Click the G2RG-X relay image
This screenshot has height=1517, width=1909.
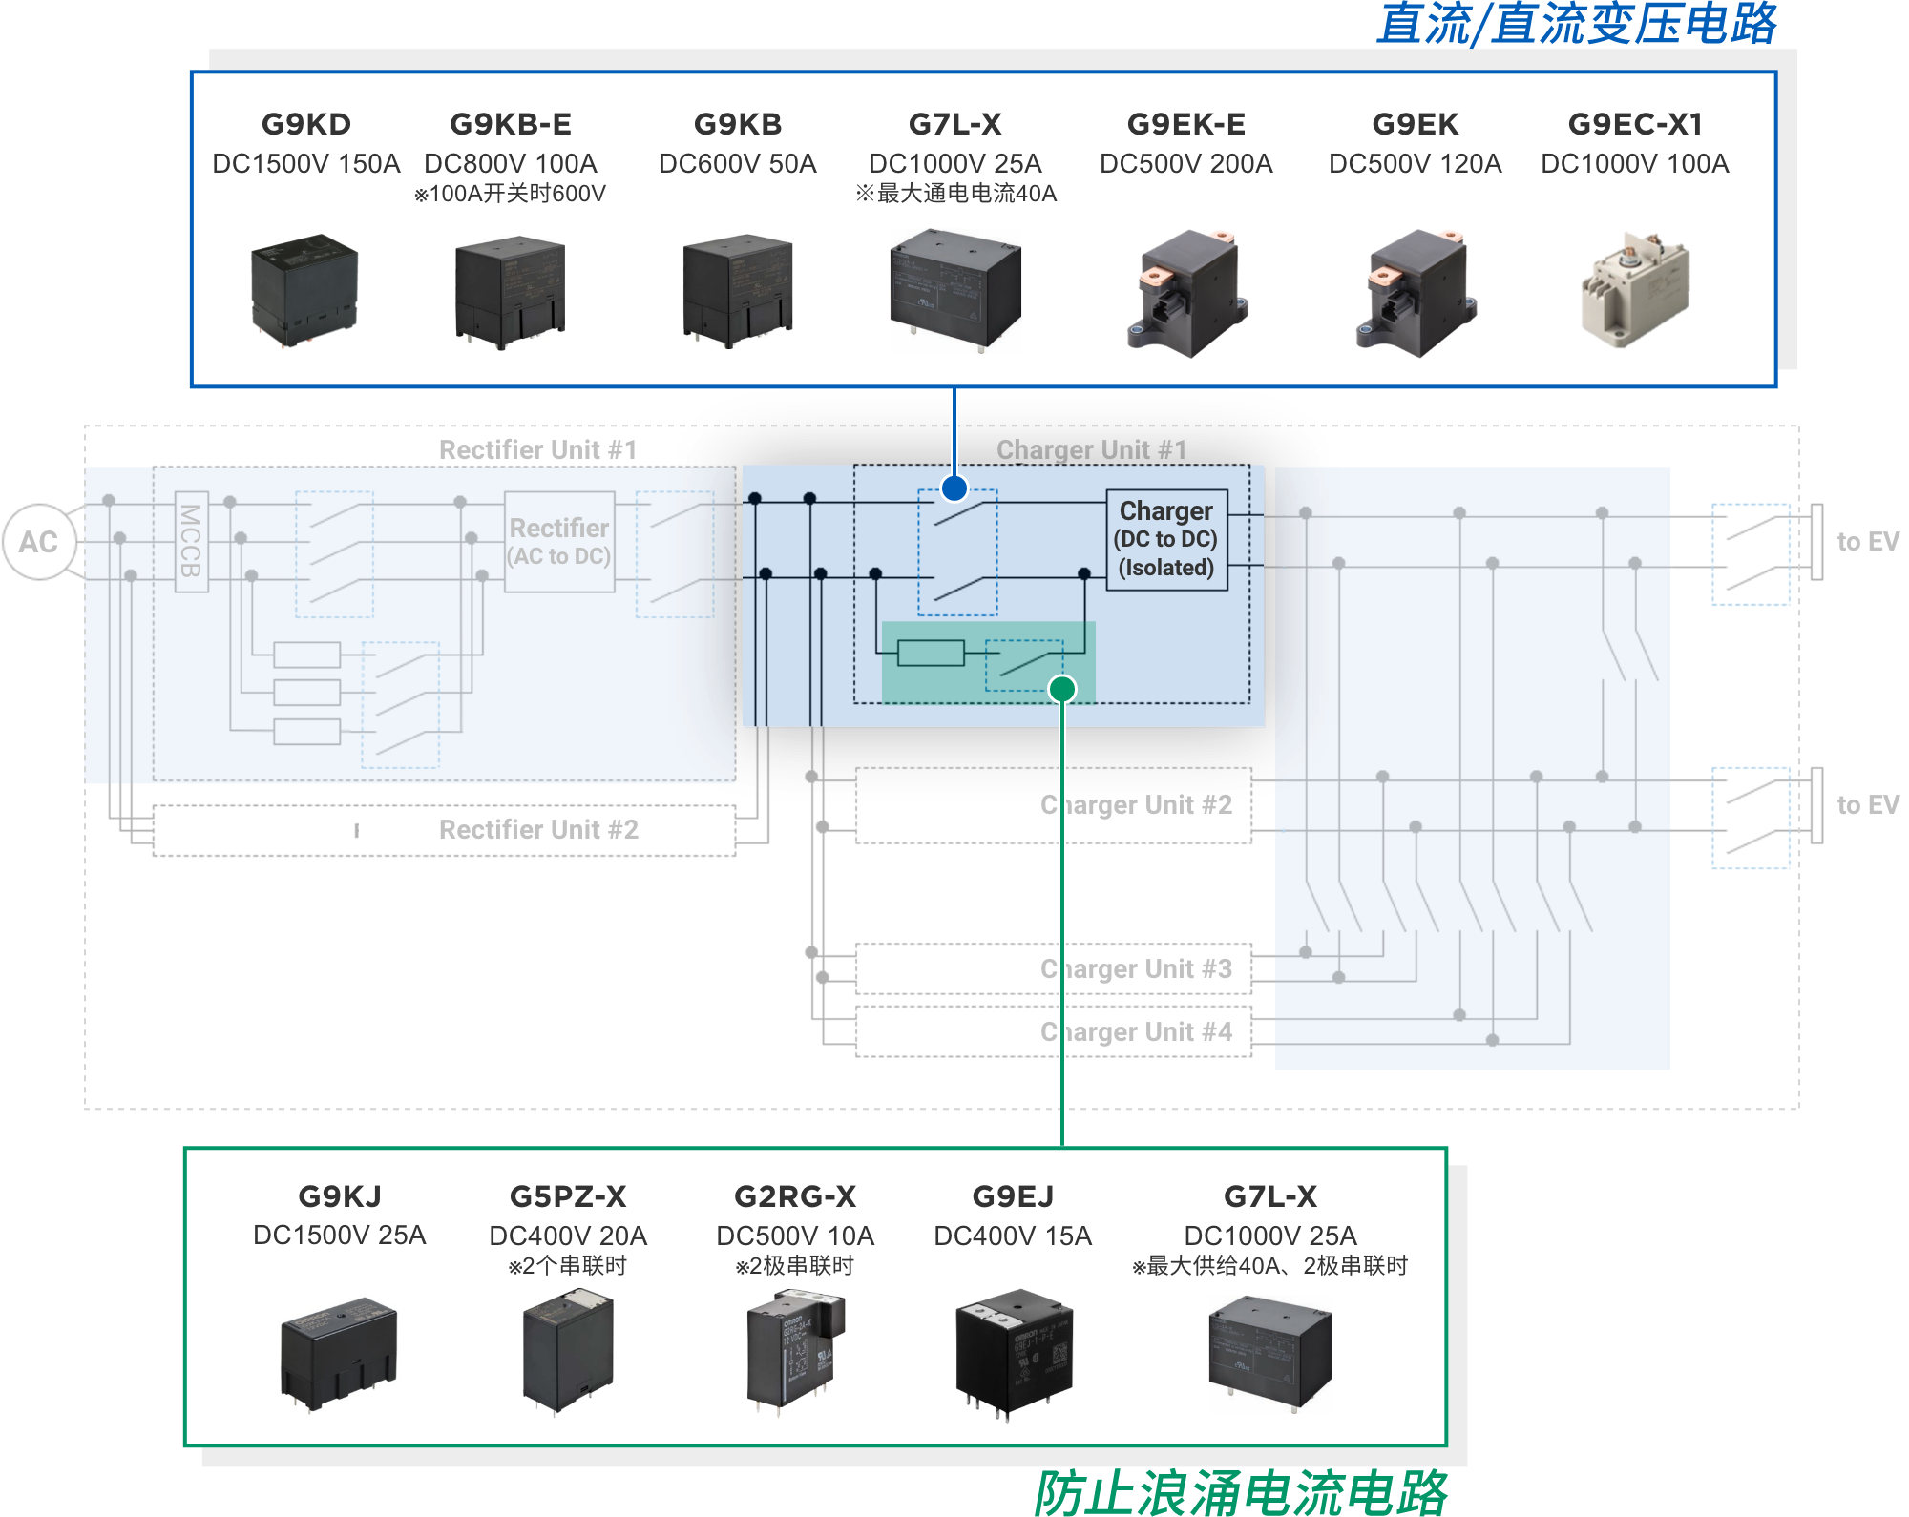(794, 1350)
